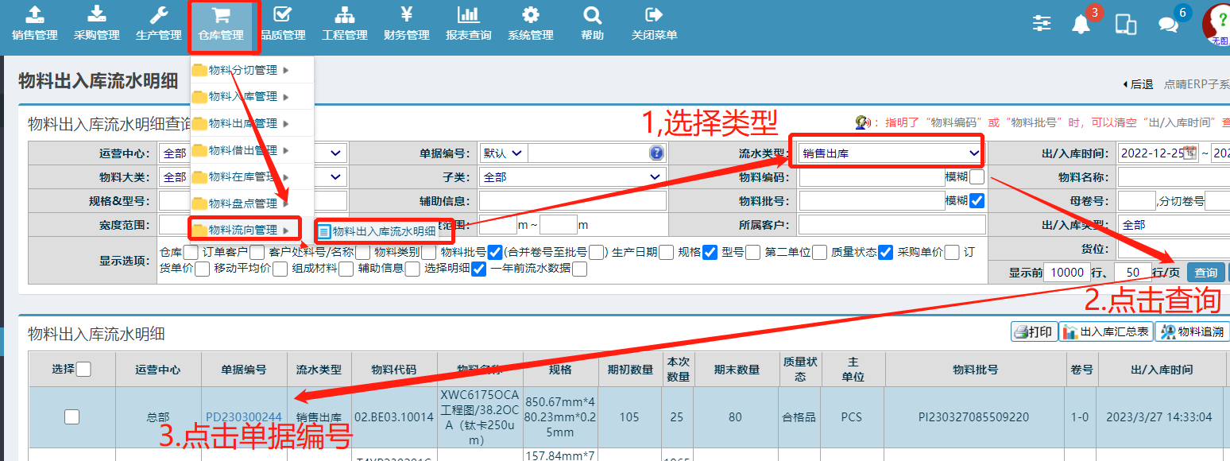
Task: Click the notification bell icon
Action: pyautogui.click(x=1081, y=24)
